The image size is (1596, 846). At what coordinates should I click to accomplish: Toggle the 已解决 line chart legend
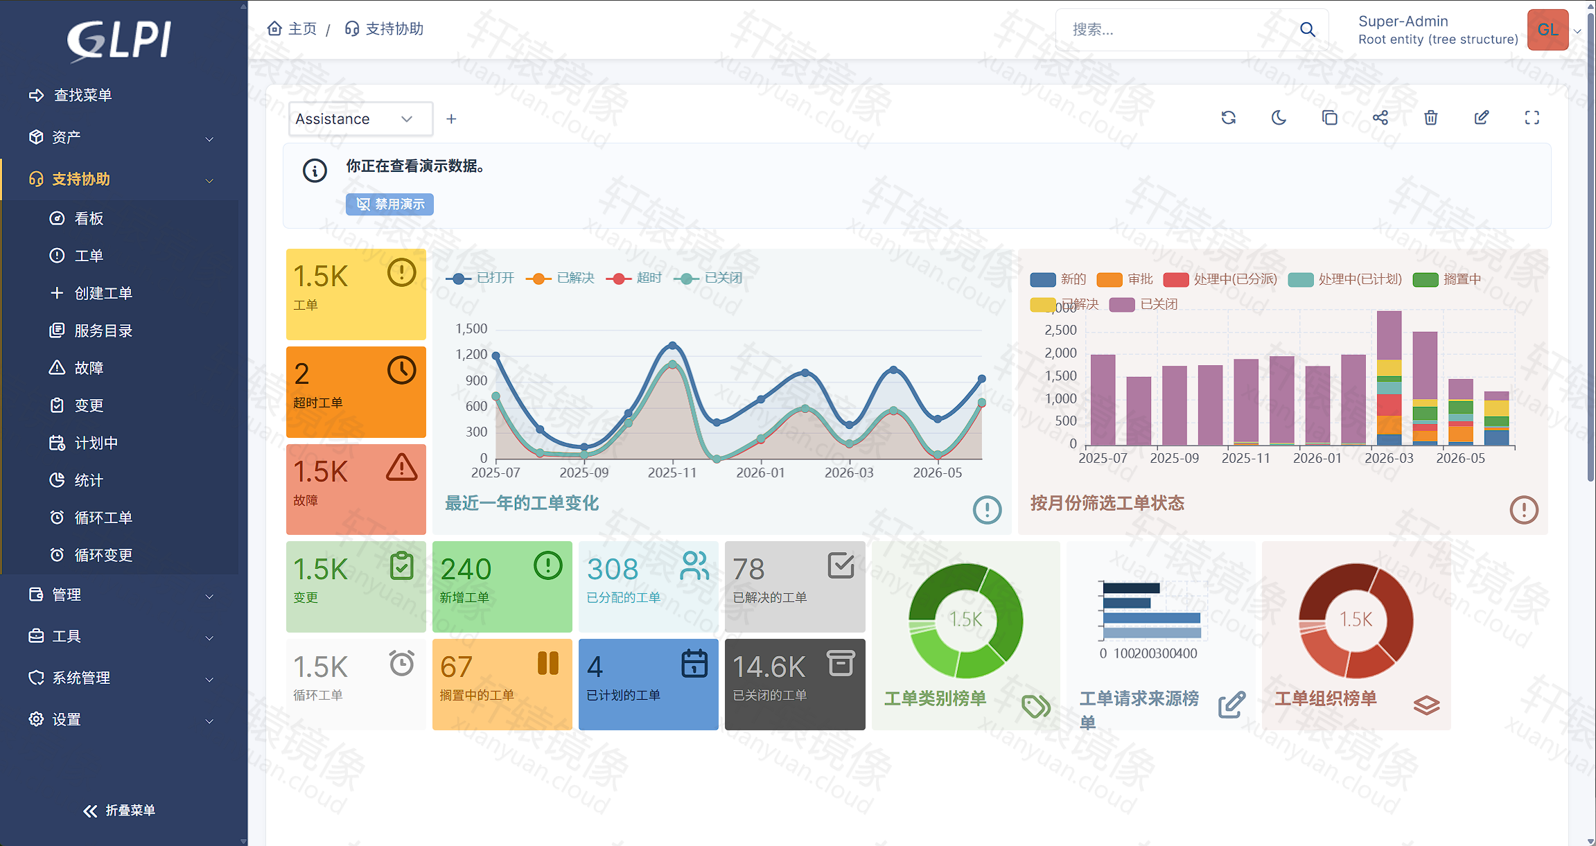[561, 278]
